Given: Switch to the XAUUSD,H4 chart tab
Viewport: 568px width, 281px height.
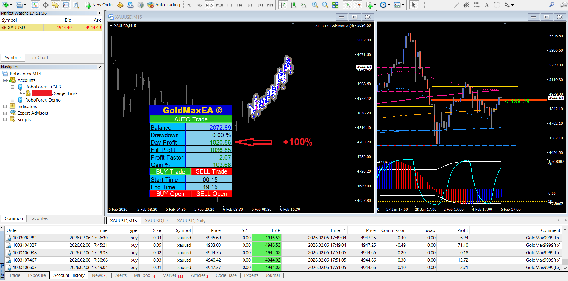Looking at the screenshot, I should (x=157, y=221).
